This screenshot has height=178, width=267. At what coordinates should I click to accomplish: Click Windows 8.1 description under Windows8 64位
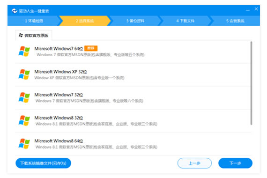[x=96, y=147]
